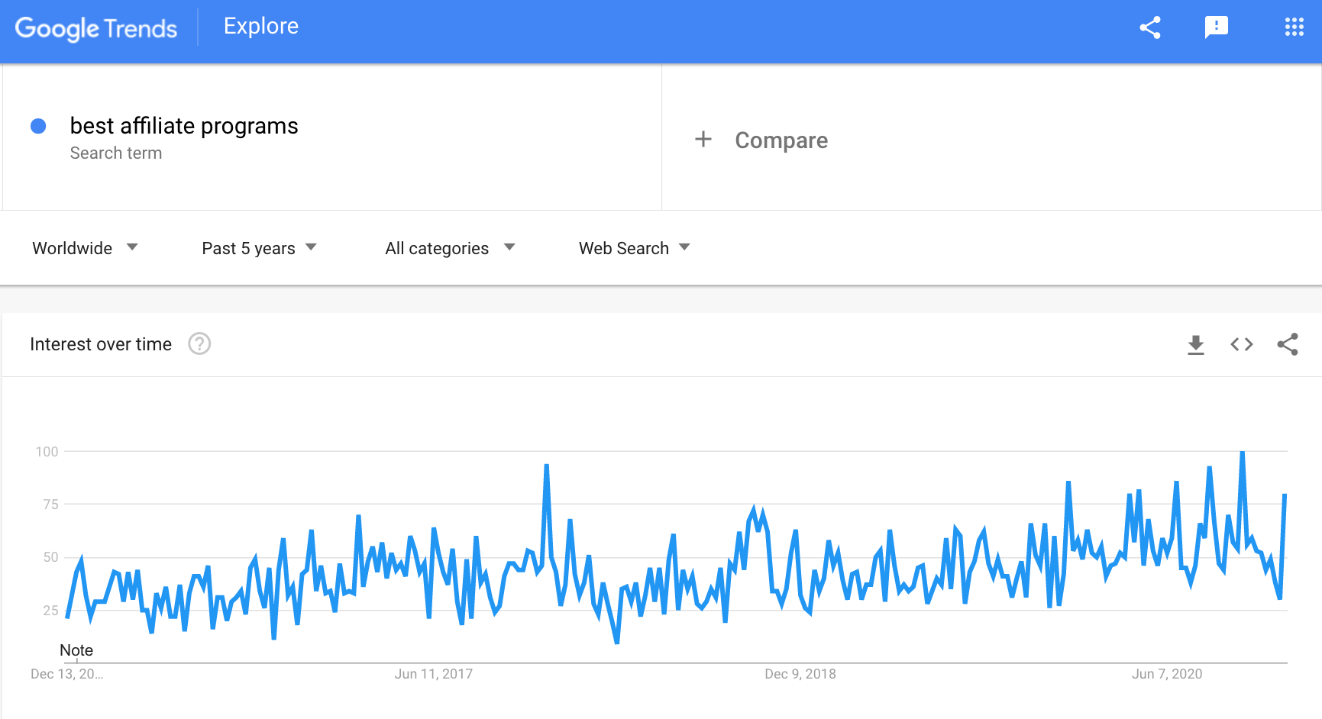This screenshot has height=719, width=1322.
Task: Download the Interest over time CSV
Action: (x=1196, y=345)
